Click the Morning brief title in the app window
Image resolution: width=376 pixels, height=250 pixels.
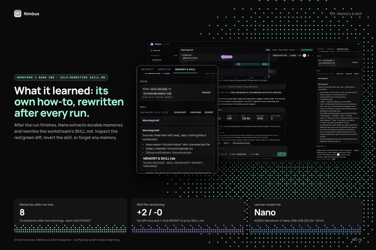point(187,50)
